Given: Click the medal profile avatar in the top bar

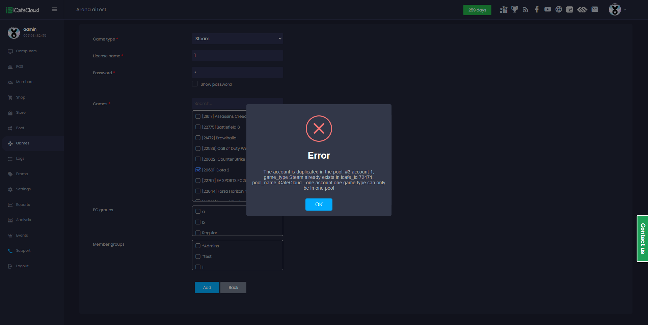Looking at the screenshot, I should tap(615, 9).
